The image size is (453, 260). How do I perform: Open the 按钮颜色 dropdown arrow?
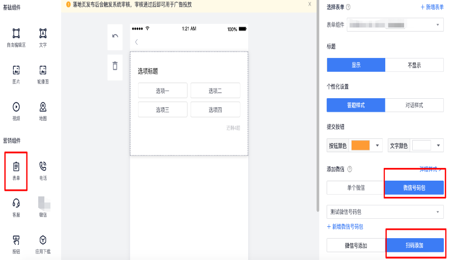tap(377, 146)
